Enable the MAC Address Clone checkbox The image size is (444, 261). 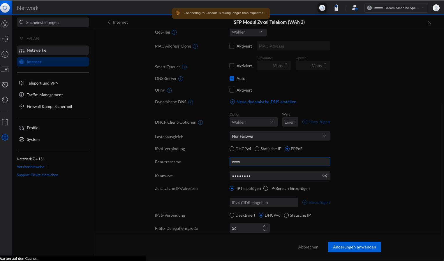tap(232, 46)
